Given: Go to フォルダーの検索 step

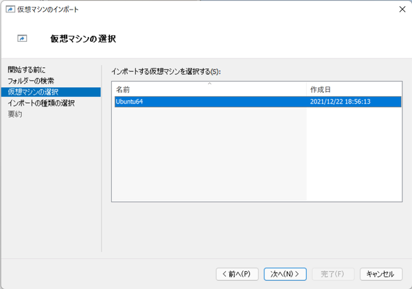Looking at the screenshot, I should point(31,80).
